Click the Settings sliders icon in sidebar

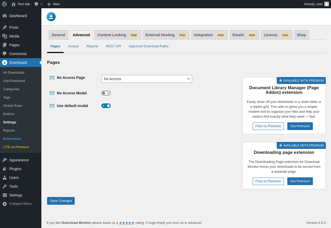[x=5, y=195]
